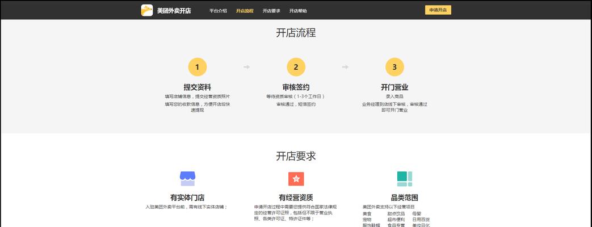592x227 pixels.
Task: Click the 提交资料 step title
Action: point(197,87)
